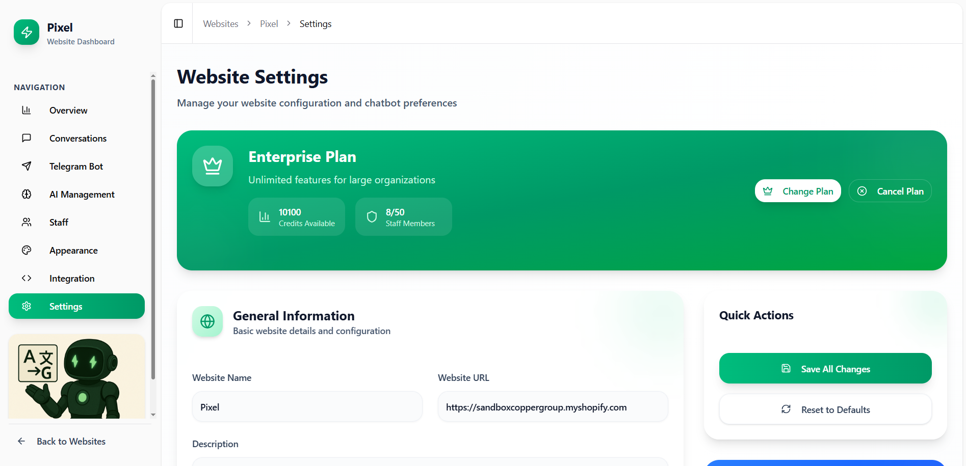966x466 pixels.
Task: Click the Cancel Plan button
Action: (890, 191)
